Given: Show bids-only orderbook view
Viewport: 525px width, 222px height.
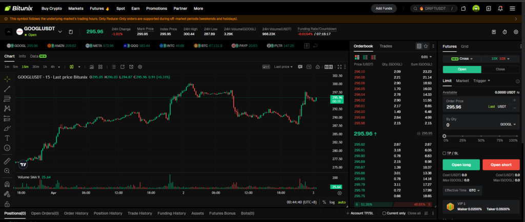Looking at the screenshot, I should click(x=365, y=57).
